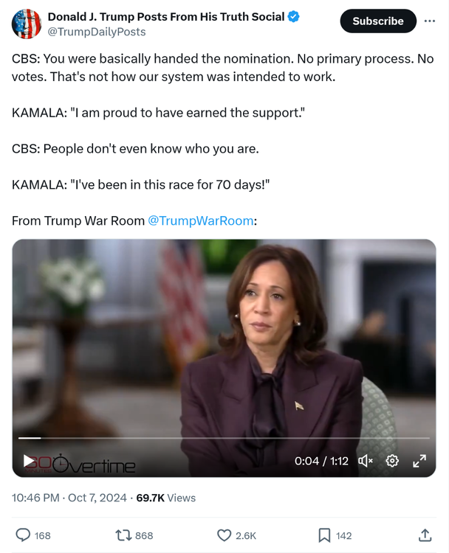Image resolution: width=449 pixels, height=553 pixels.
Task: Bookmark this post
Action: click(x=324, y=535)
